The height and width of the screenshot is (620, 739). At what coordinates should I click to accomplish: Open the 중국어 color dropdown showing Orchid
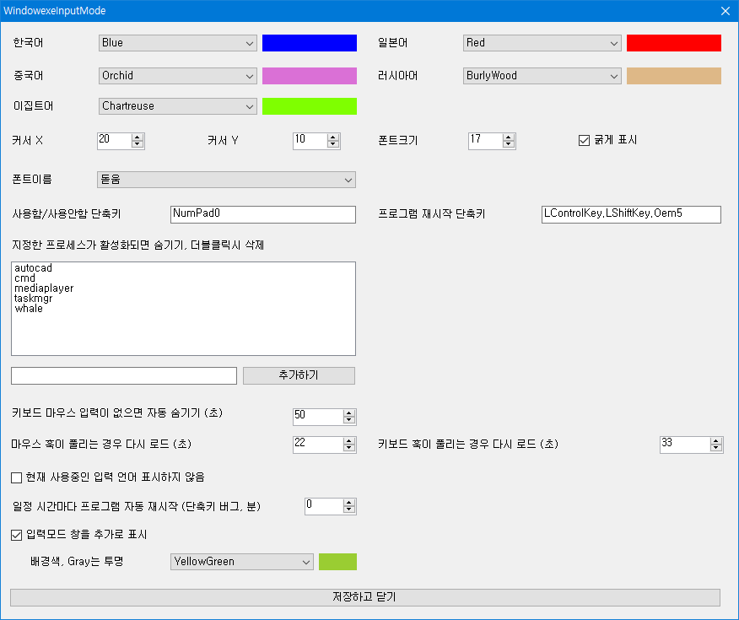178,76
